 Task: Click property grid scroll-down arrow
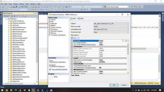coord(128,73)
